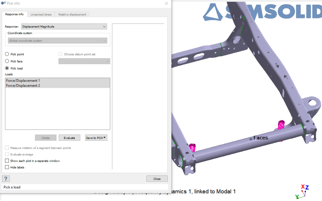Choose the Pick load radio button
The width and height of the screenshot is (322, 201).
[7, 68]
